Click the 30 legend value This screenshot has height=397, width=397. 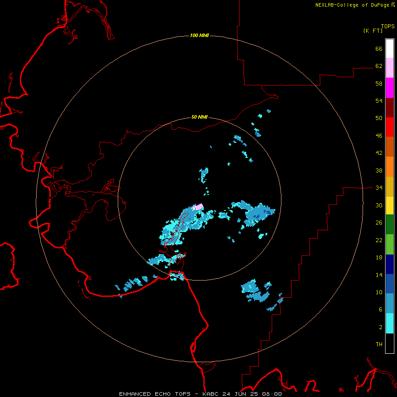click(x=379, y=205)
